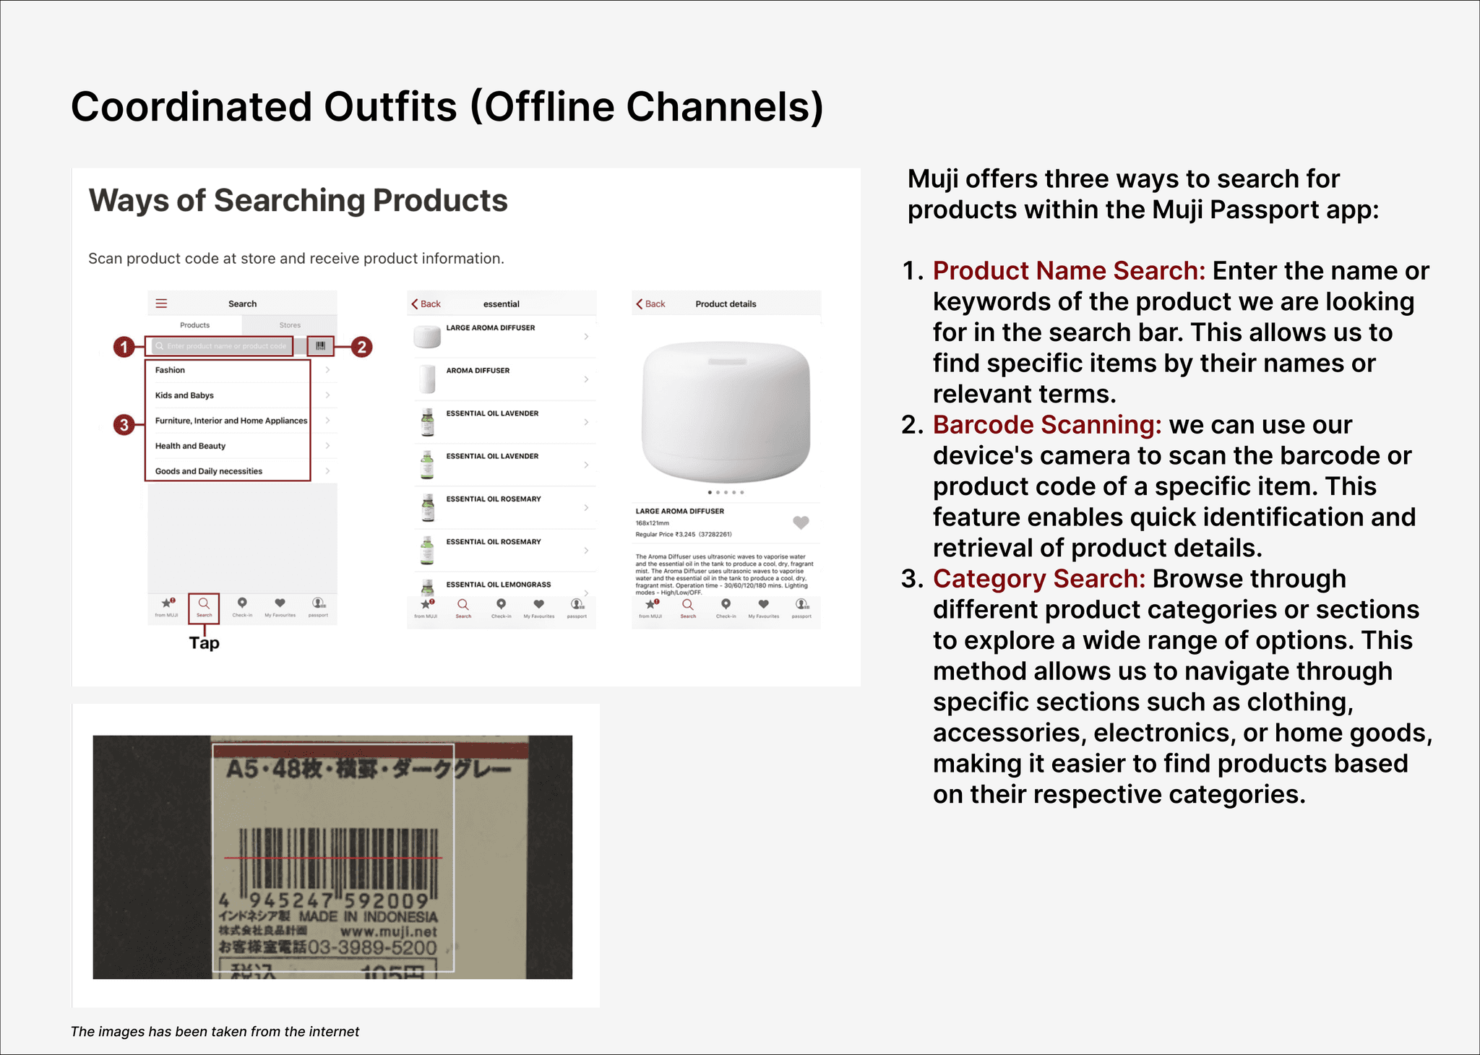Screen dimensions: 1480x1055
Task: Click the product name or code search field
Action: point(220,346)
